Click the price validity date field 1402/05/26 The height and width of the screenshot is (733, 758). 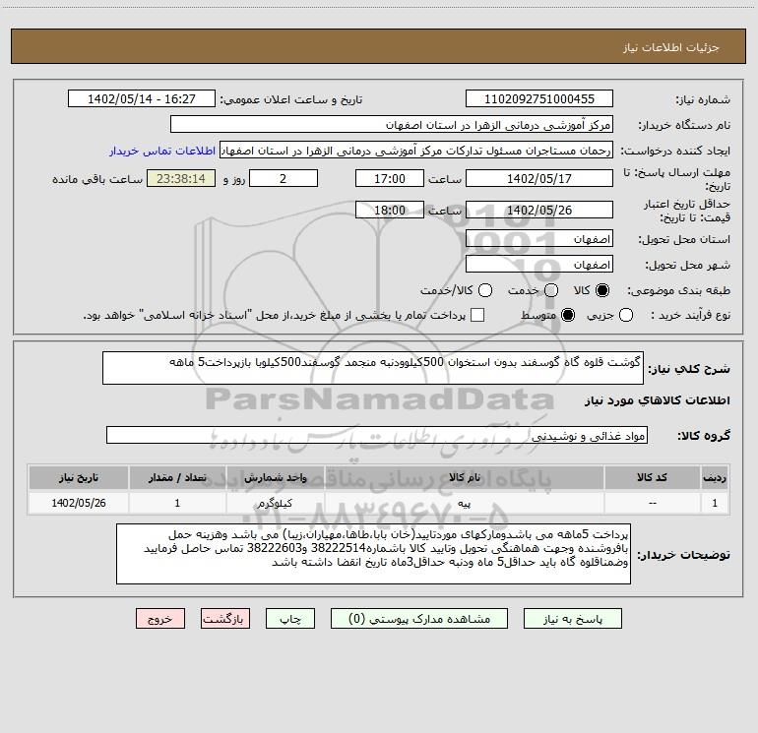539,210
